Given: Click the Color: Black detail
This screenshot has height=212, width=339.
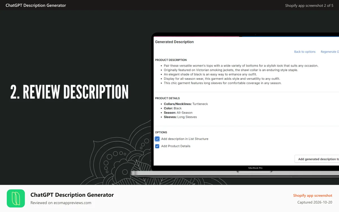Looking at the screenshot, I should click(x=173, y=108).
